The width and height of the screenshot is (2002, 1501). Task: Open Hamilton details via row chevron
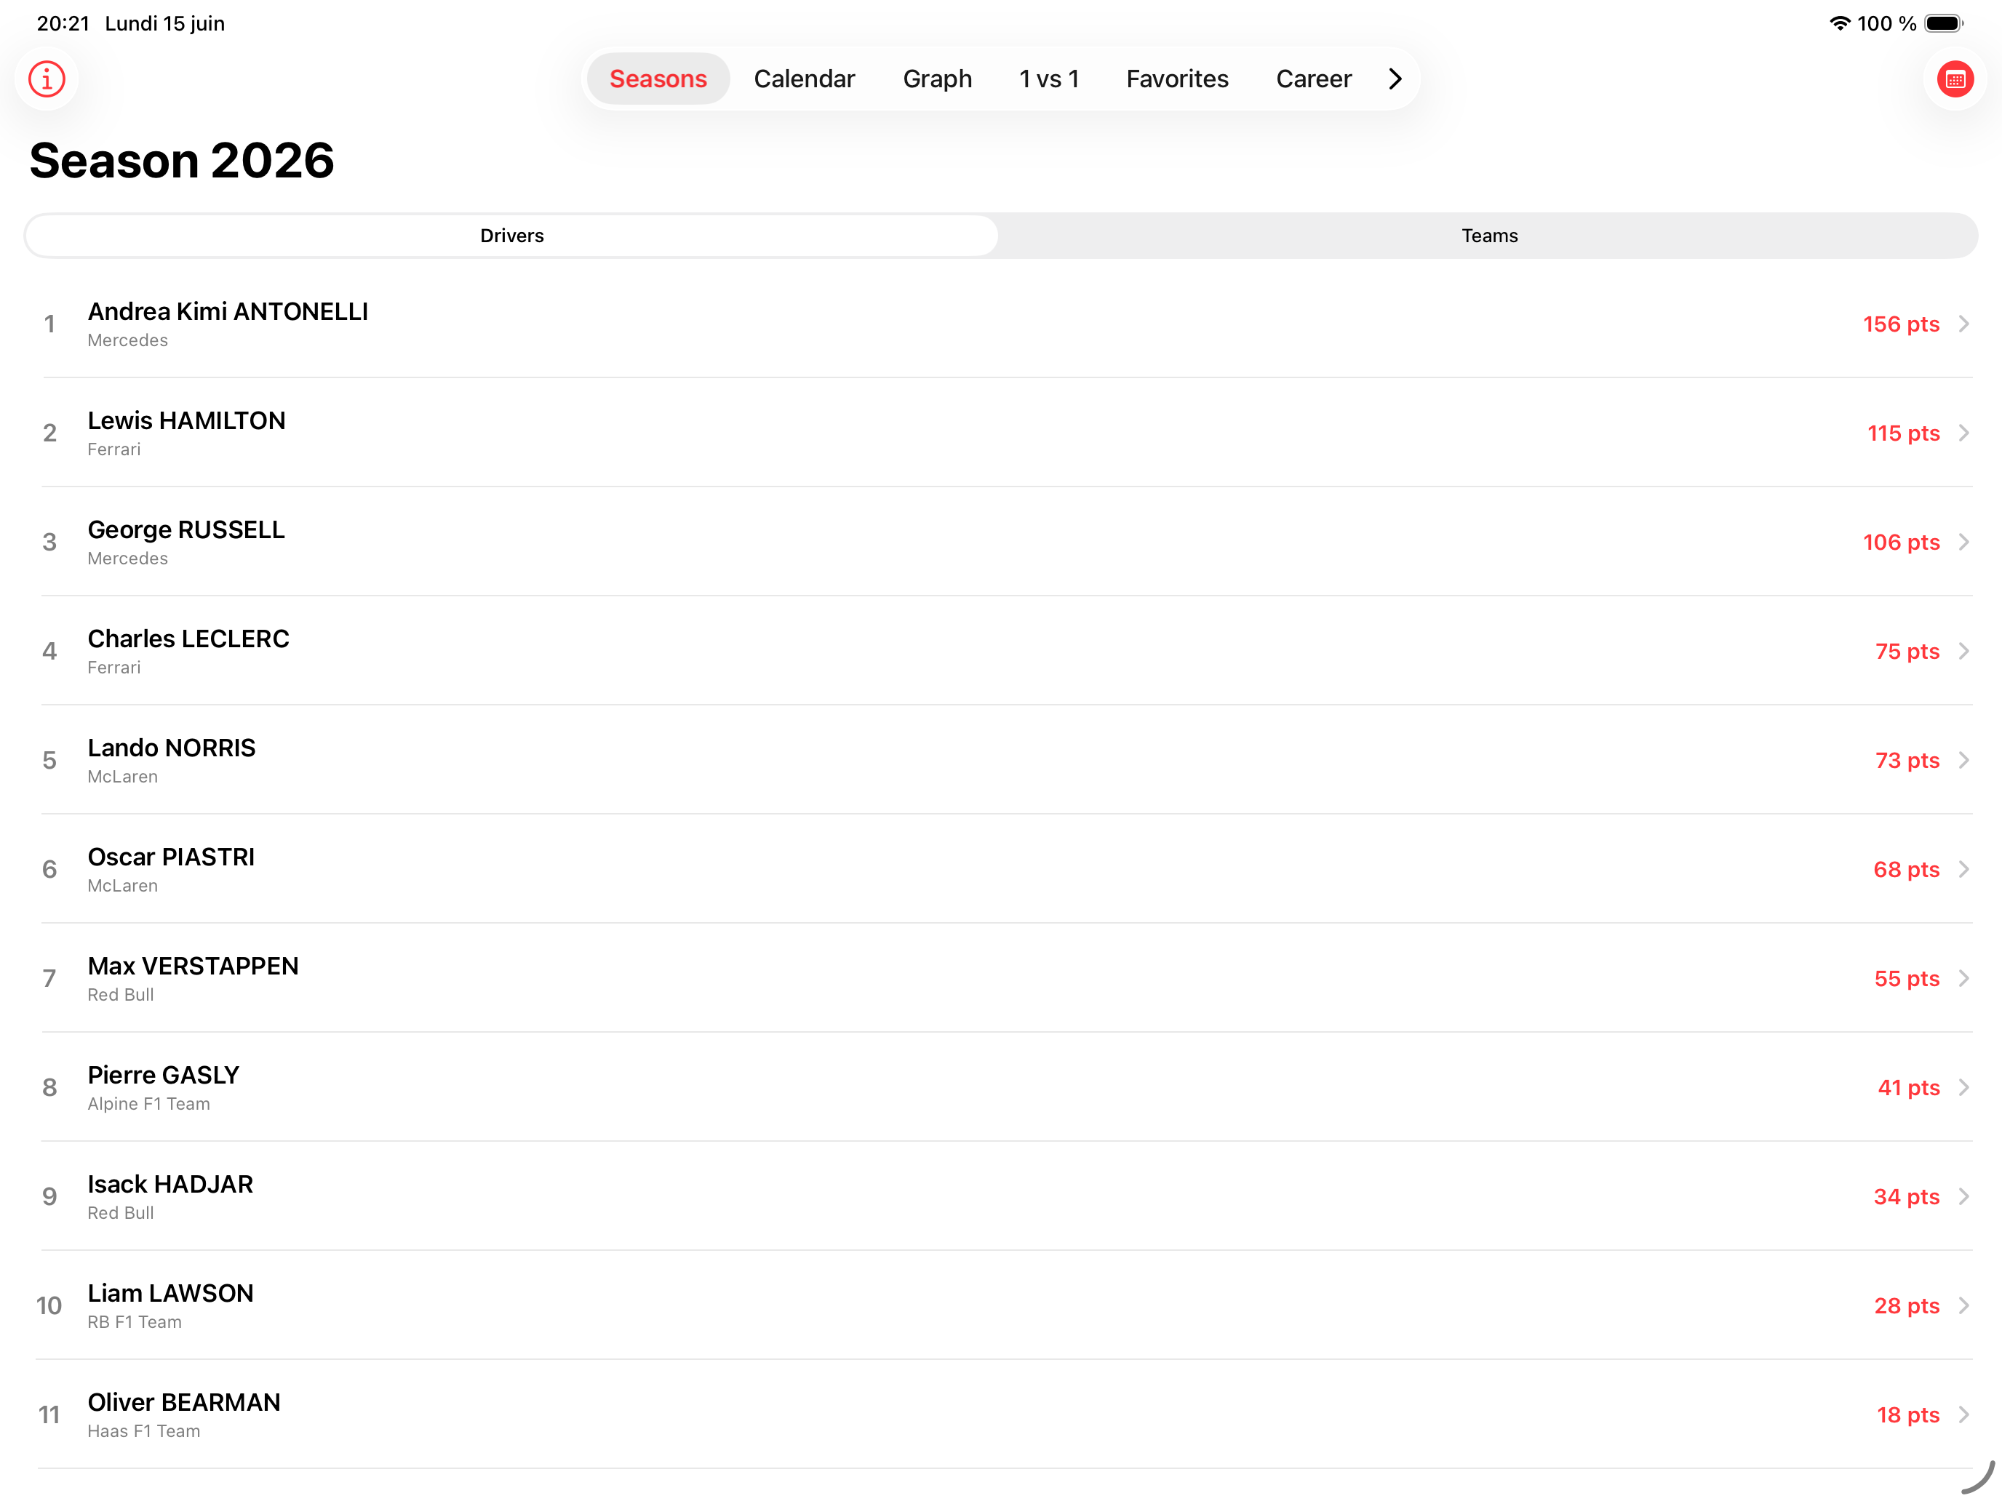click(x=1964, y=433)
